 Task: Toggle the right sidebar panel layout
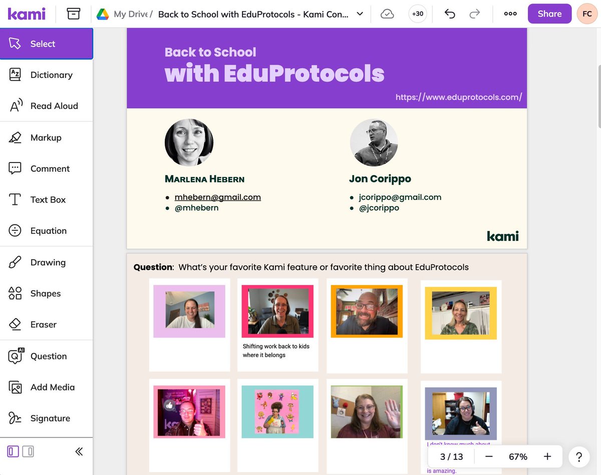[x=29, y=451]
